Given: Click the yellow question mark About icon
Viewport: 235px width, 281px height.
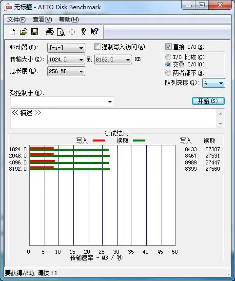Looking at the screenshot, I should (83, 32).
